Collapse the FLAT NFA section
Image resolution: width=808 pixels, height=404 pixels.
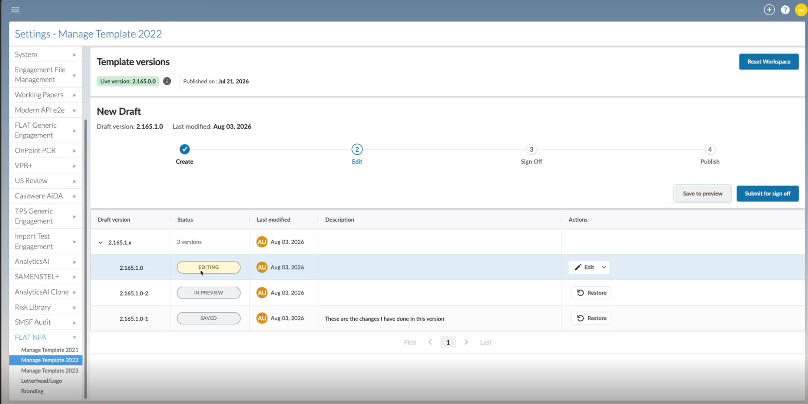tap(46, 337)
